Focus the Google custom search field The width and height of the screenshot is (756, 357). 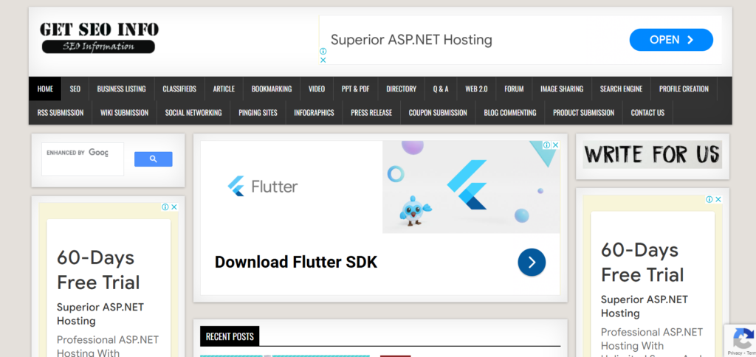tap(83, 159)
